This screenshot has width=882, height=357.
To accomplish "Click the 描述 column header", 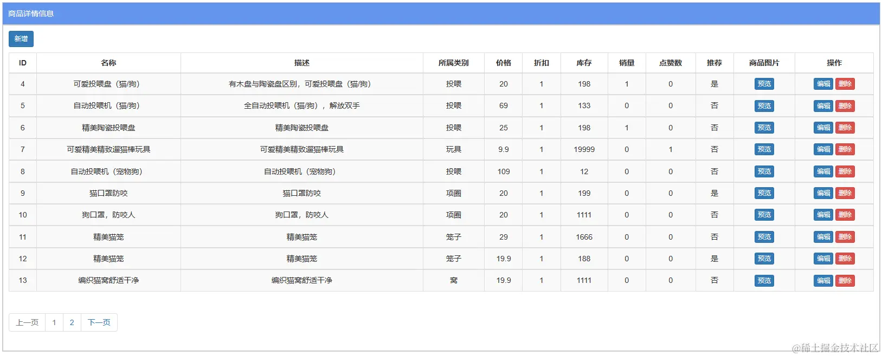I will [302, 63].
